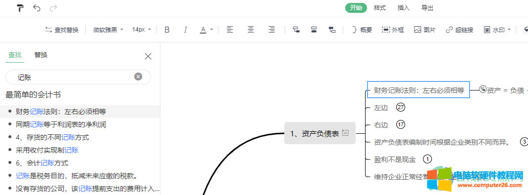Align text right
Viewport: 528px width, 195px height.
click(271, 30)
